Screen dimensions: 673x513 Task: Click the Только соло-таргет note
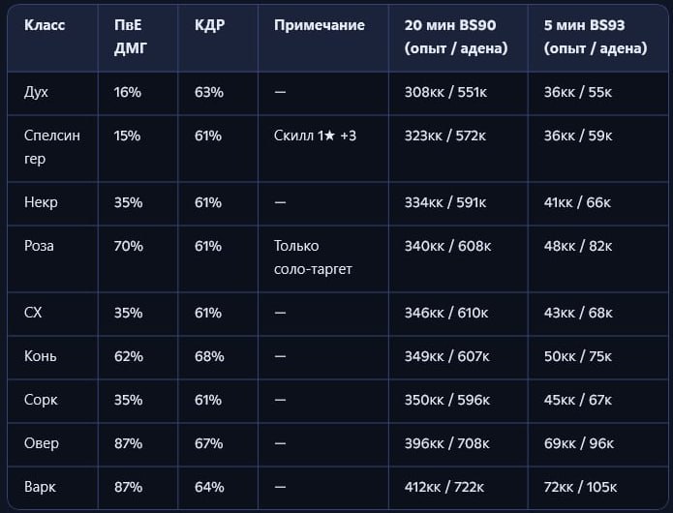pyautogui.click(x=313, y=257)
